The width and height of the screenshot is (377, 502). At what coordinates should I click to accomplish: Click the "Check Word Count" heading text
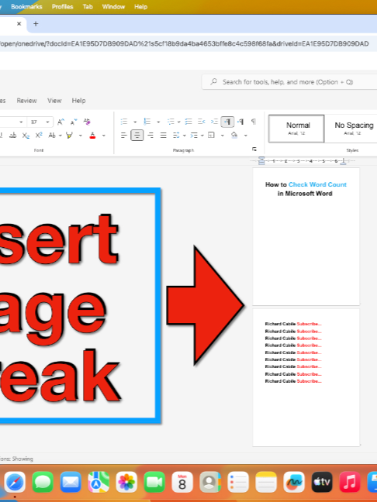pos(317,184)
